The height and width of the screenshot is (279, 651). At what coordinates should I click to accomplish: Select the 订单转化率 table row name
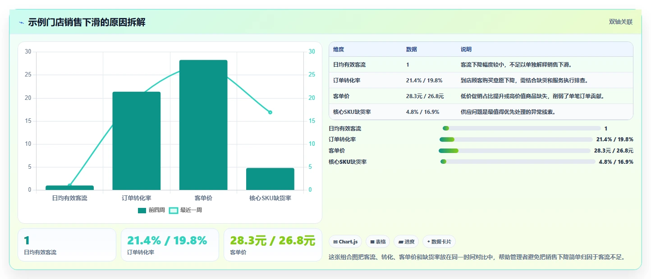coord(347,81)
